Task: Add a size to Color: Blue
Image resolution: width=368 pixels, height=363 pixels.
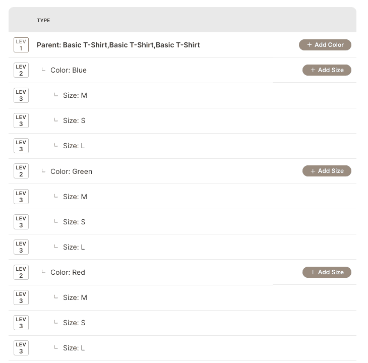Action: pos(327,70)
